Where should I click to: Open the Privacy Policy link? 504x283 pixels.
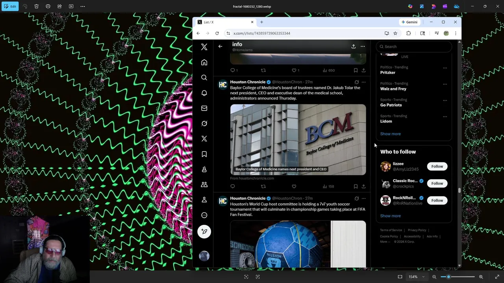417,230
